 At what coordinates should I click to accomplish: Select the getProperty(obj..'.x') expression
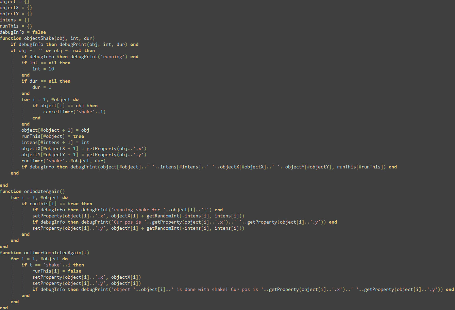point(117,148)
